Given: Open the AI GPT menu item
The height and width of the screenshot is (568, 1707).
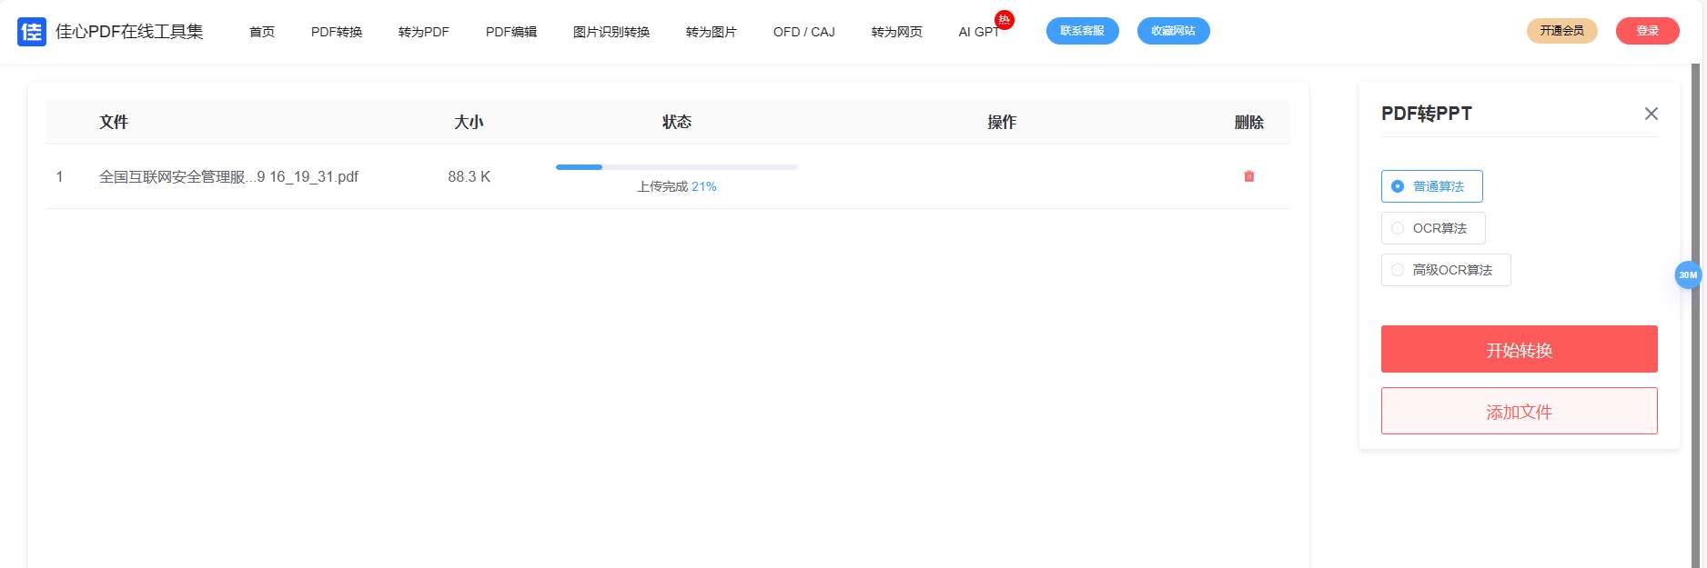Looking at the screenshot, I should tap(979, 32).
